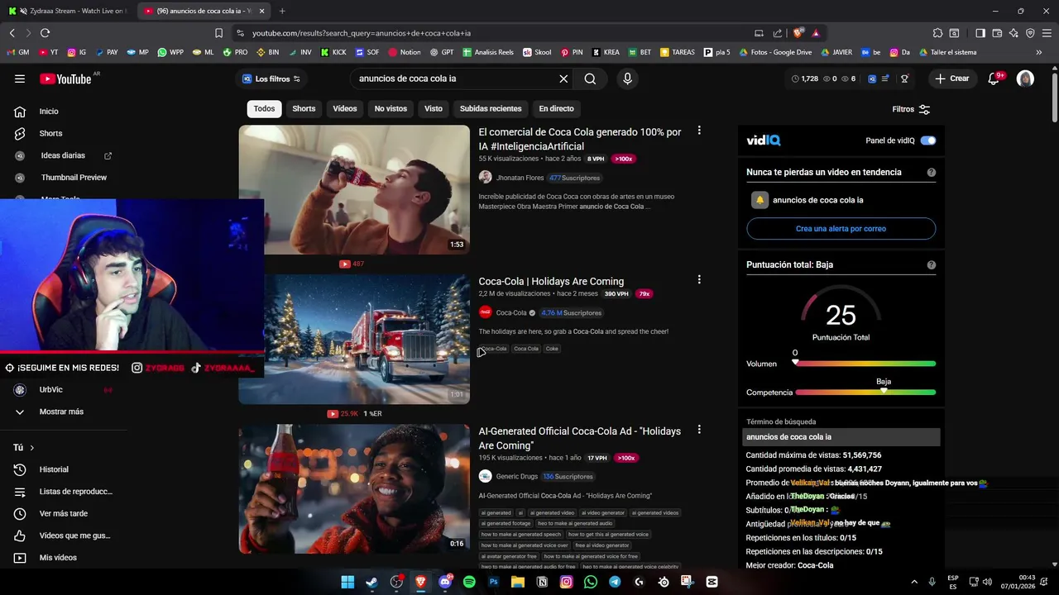Open the Los filtros dropdown

pos(271,79)
